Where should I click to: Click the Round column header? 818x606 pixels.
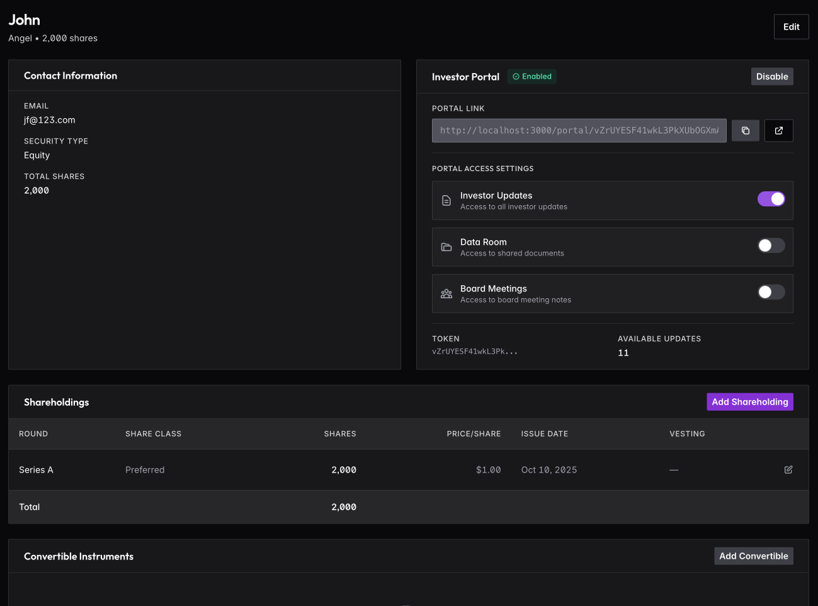[33, 434]
